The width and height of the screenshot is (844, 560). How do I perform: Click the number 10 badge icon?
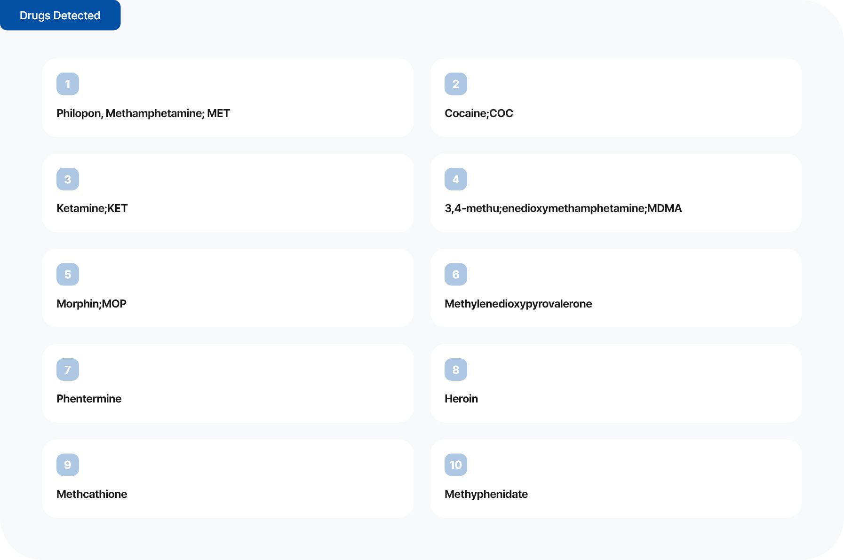455,465
